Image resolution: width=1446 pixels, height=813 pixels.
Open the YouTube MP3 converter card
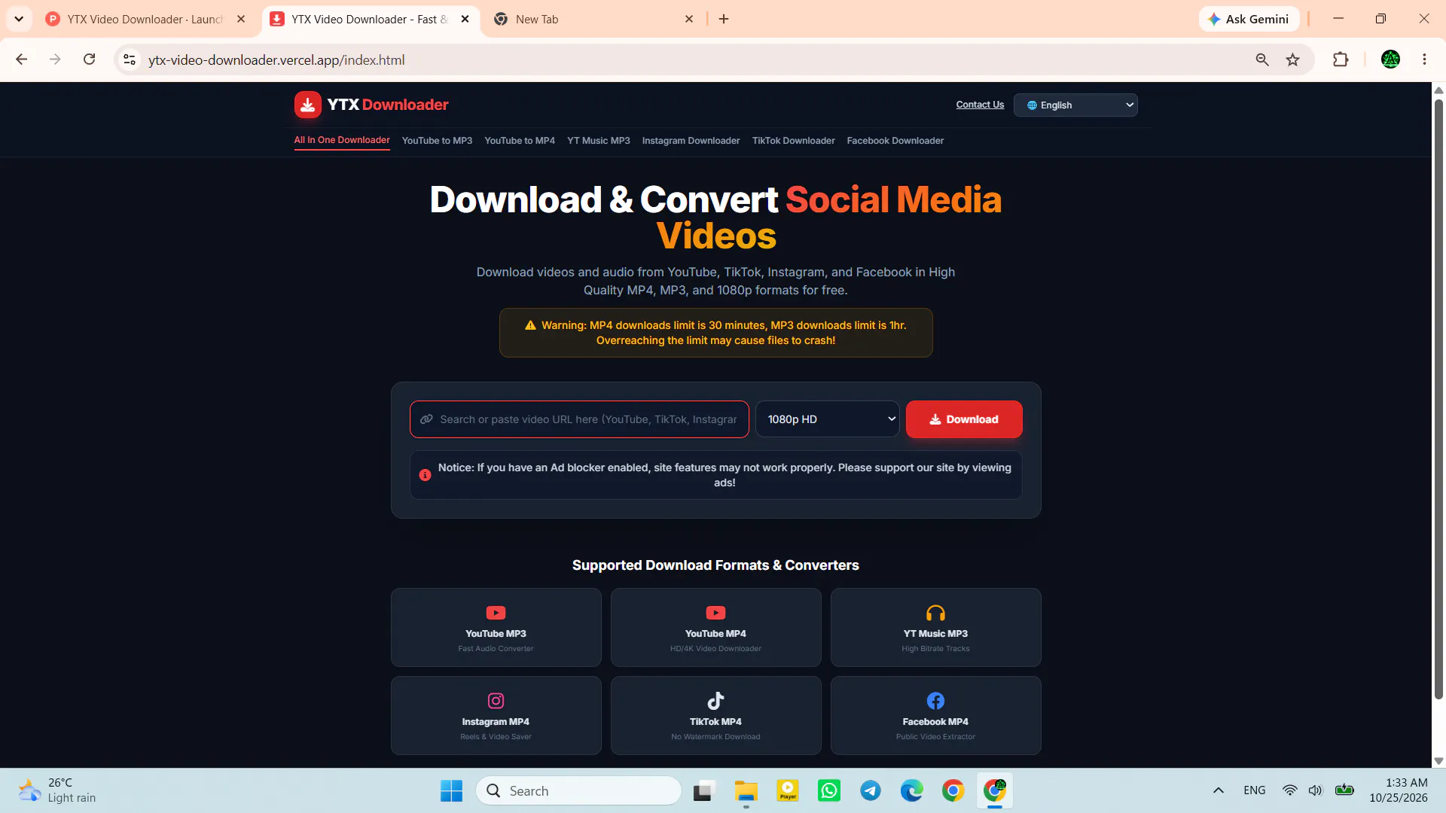[x=496, y=627]
